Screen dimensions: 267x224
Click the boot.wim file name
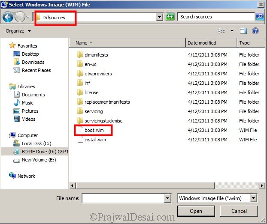(x=94, y=130)
